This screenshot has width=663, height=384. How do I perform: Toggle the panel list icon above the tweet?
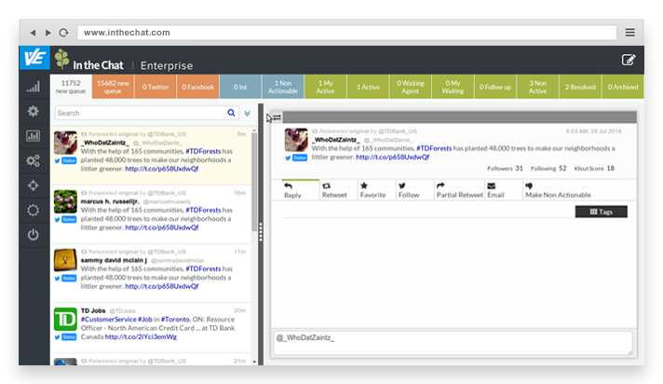coord(277,117)
